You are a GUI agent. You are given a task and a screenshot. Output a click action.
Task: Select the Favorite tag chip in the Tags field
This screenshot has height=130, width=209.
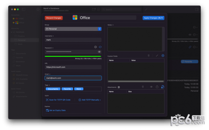coord(67,89)
